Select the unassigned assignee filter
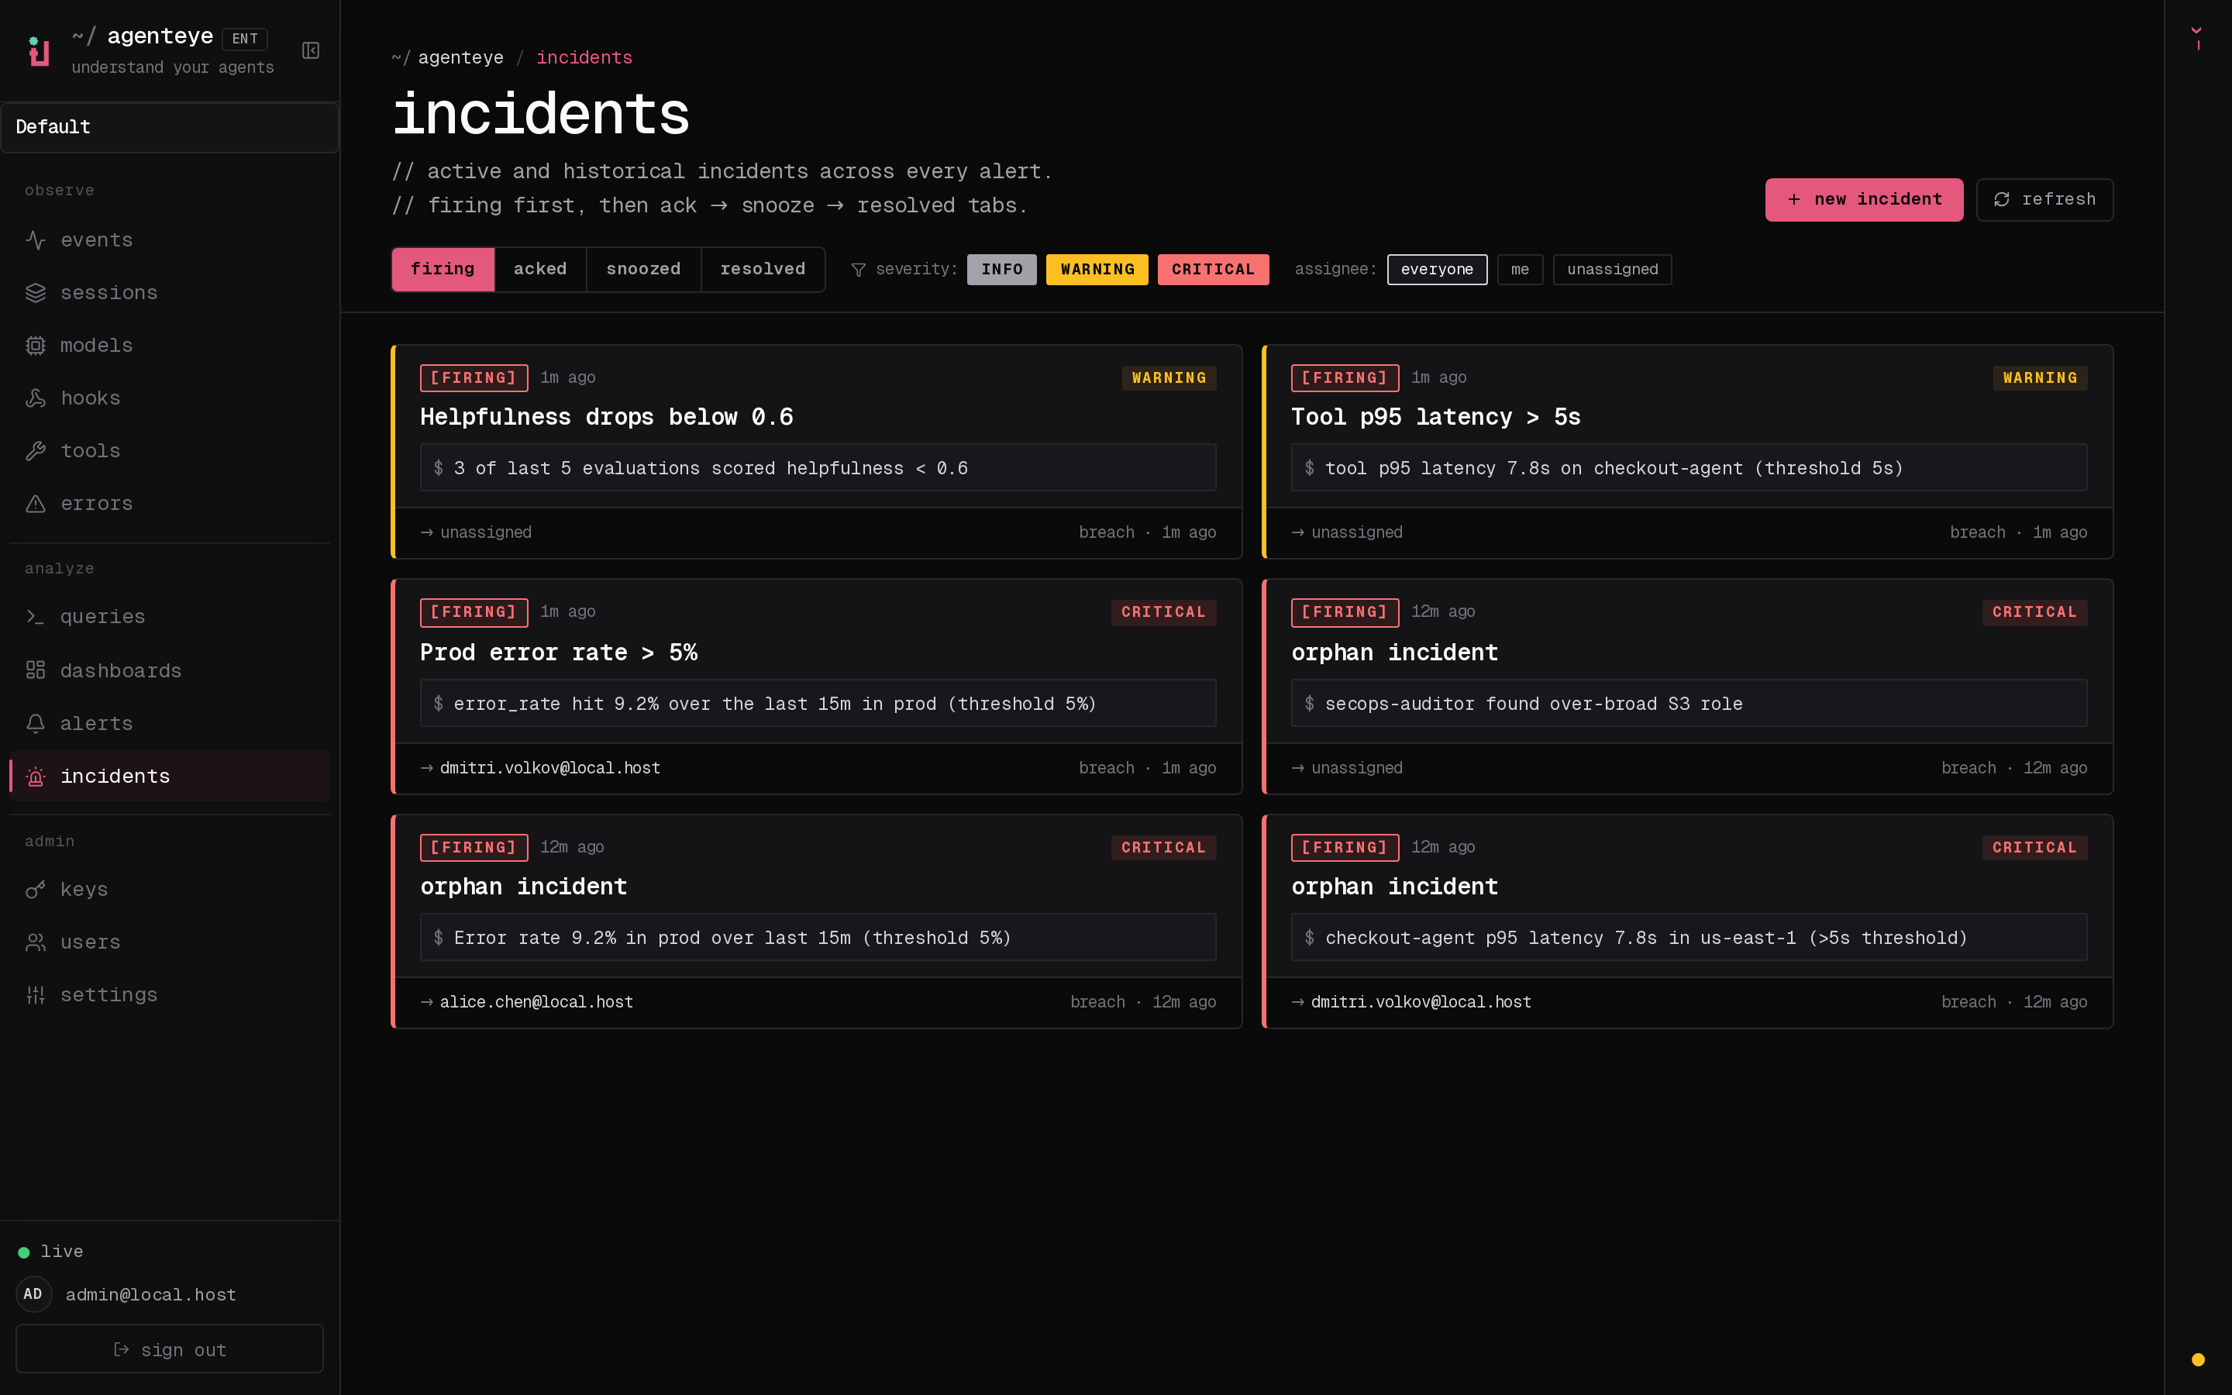 coord(1612,270)
